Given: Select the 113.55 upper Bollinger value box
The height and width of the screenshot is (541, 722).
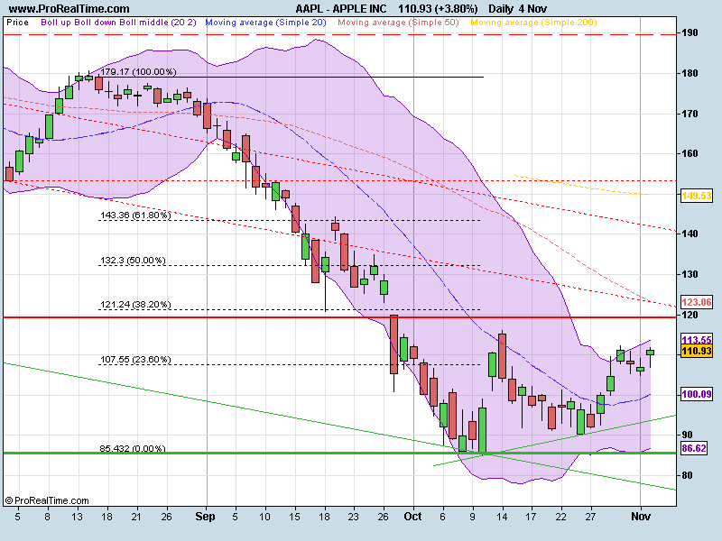Looking at the screenshot, I should 697,340.
